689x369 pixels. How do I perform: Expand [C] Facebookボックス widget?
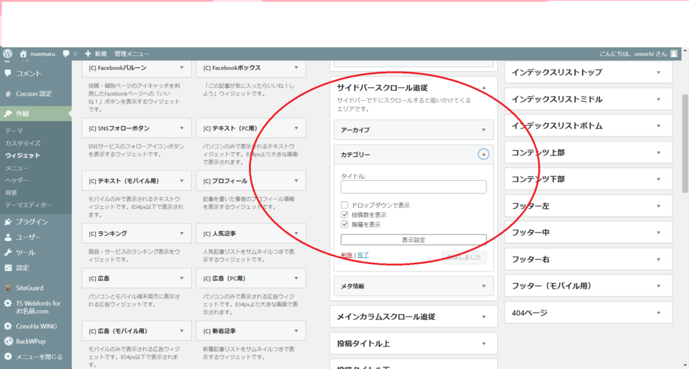click(x=296, y=68)
